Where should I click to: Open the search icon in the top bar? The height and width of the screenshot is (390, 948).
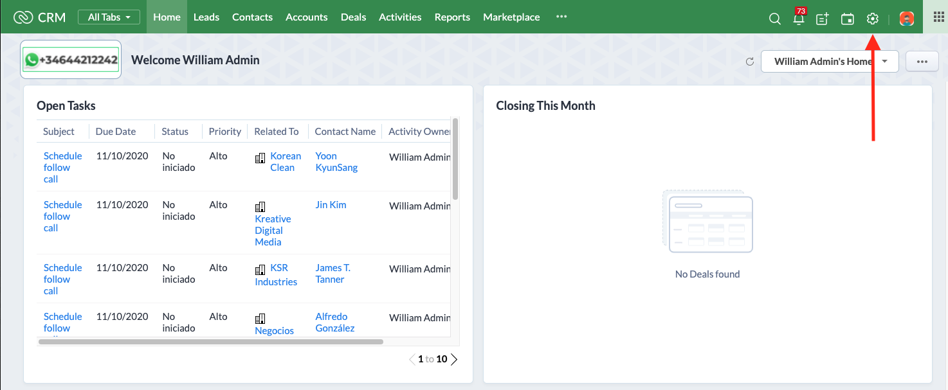774,19
